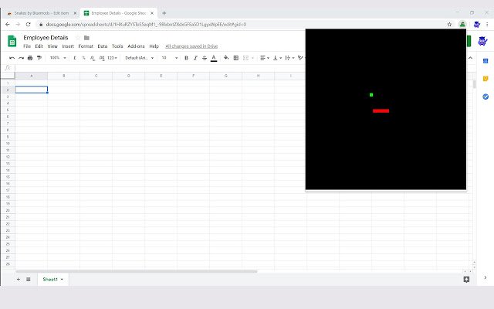
Task: Collapse the toolbar with the up chevron
Action: point(470,58)
